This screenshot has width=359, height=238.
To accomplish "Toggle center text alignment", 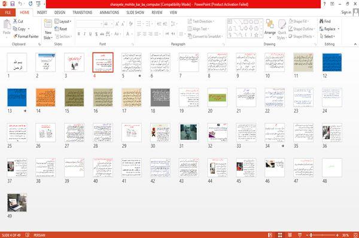I will [145, 34].
